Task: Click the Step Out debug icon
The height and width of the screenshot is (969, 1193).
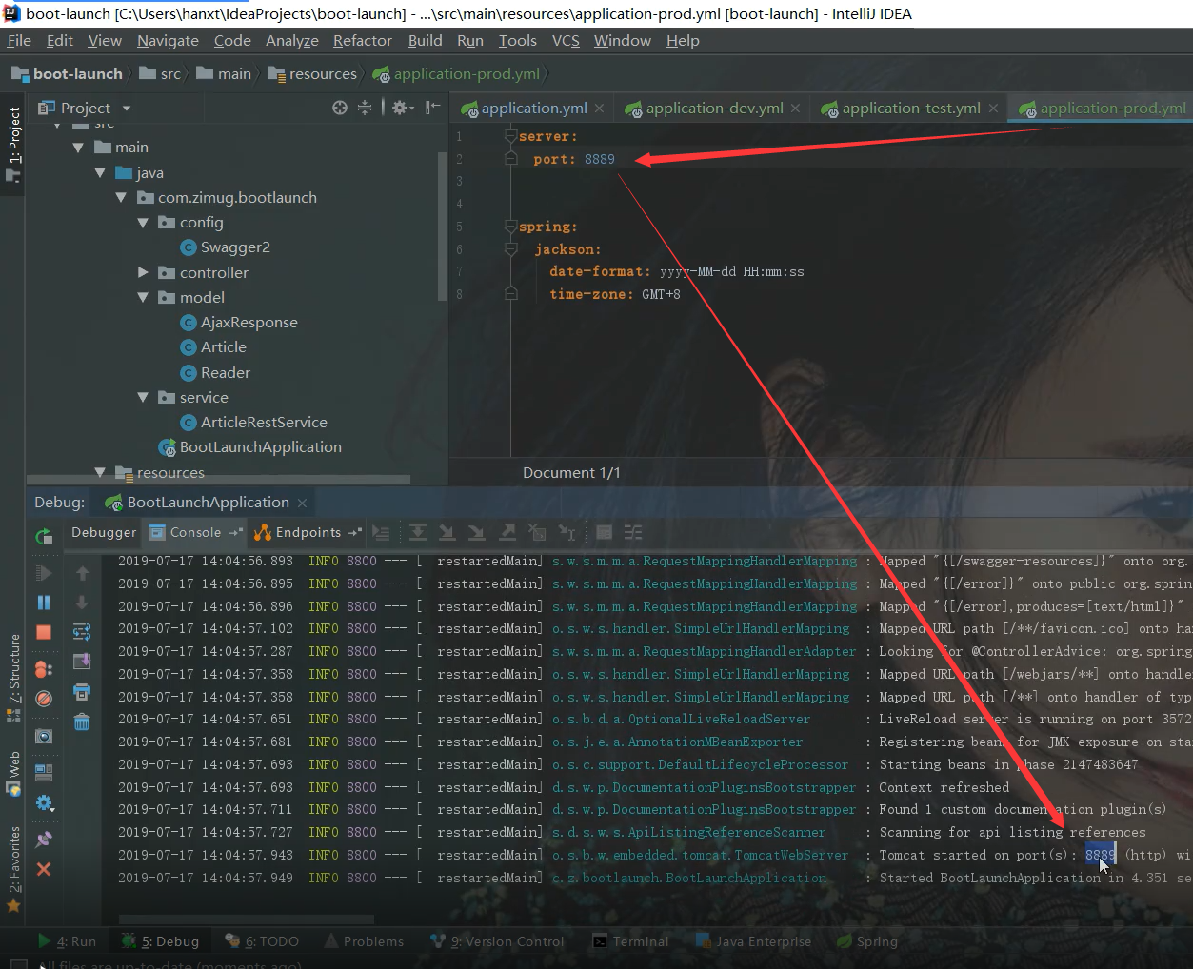Action: point(507,533)
